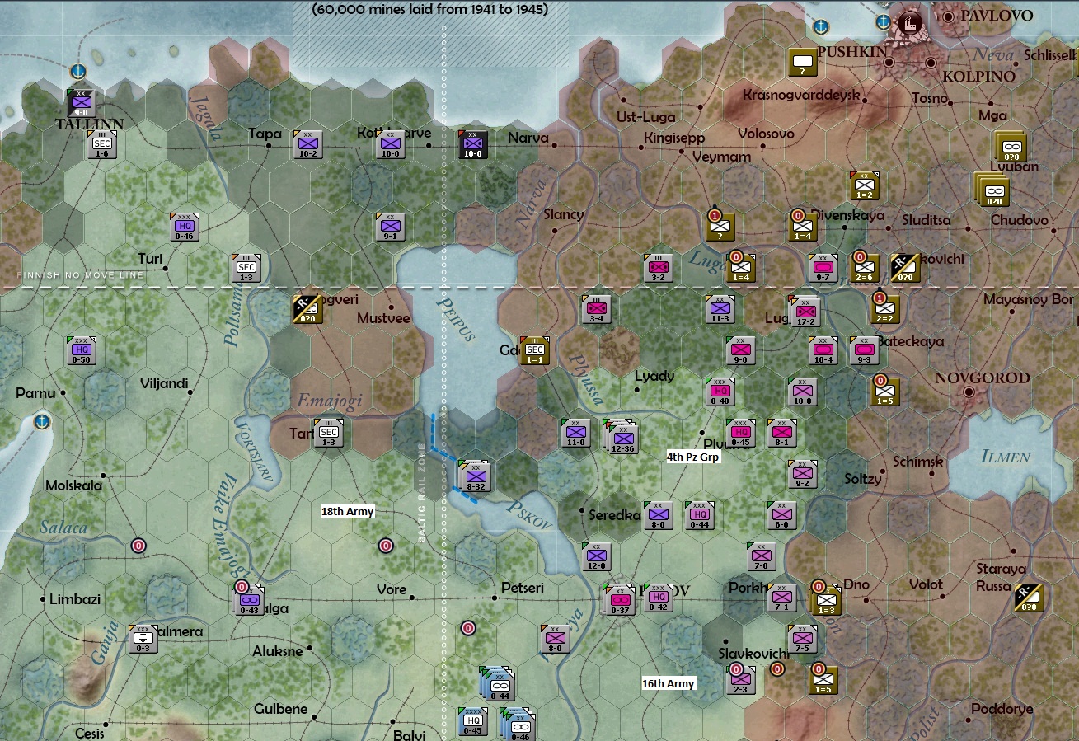Click the 10-4 panzer division counter
This screenshot has height=741, width=1079.
[x=823, y=350]
